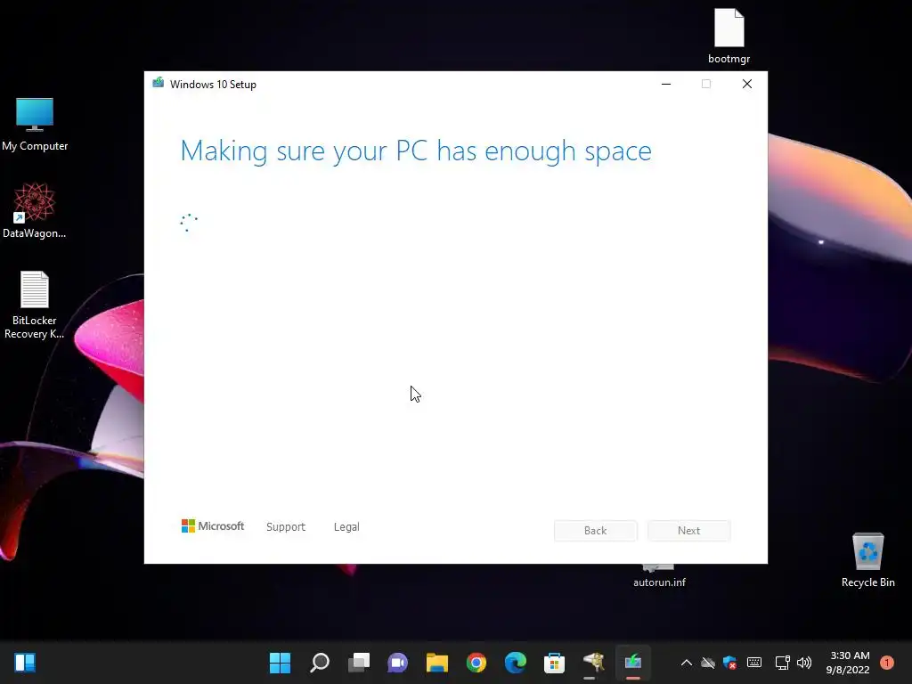The image size is (912, 684).
Task: Open File Explorer from the taskbar
Action: 436,663
